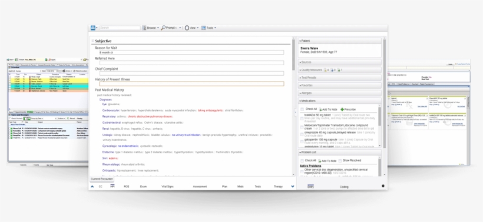The height and width of the screenshot is (222, 483).
Task: Jump to the Plan section tab
Action: tap(224, 186)
